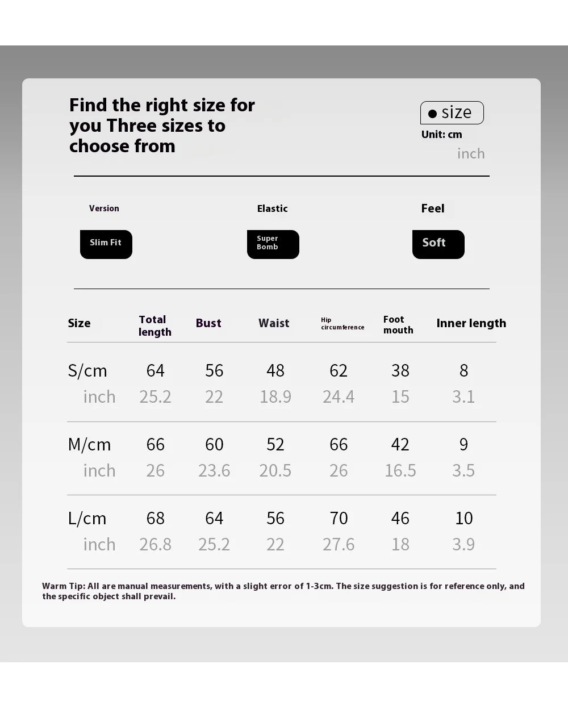This screenshot has width=568, height=710.
Task: Select the M/cm row label
Action: click(89, 444)
